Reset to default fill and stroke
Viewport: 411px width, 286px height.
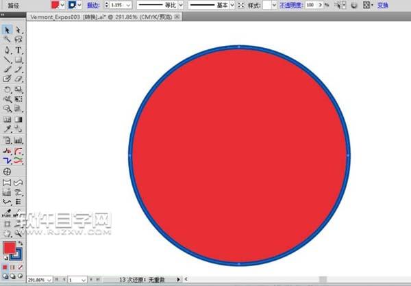(5, 258)
